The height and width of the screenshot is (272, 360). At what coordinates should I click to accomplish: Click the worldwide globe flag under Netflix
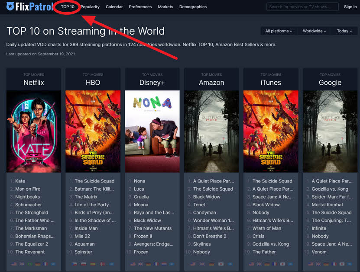pyautogui.click(x=53, y=264)
